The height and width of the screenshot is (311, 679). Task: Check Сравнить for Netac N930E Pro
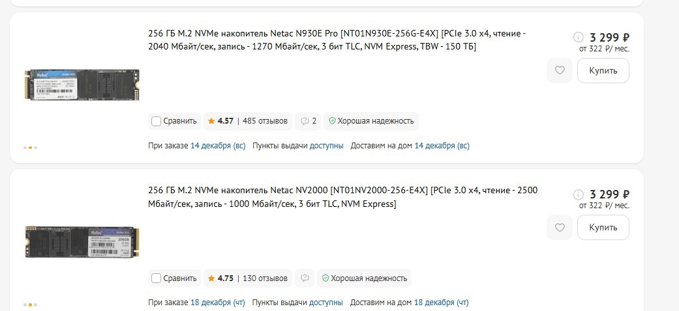point(157,121)
